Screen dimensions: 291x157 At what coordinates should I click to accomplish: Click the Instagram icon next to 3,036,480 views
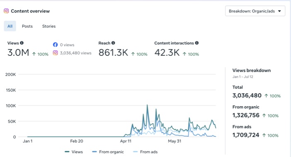click(x=55, y=53)
